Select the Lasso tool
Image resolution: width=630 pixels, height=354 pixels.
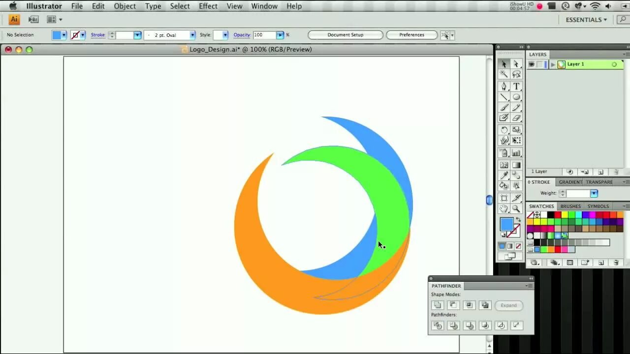(516, 74)
